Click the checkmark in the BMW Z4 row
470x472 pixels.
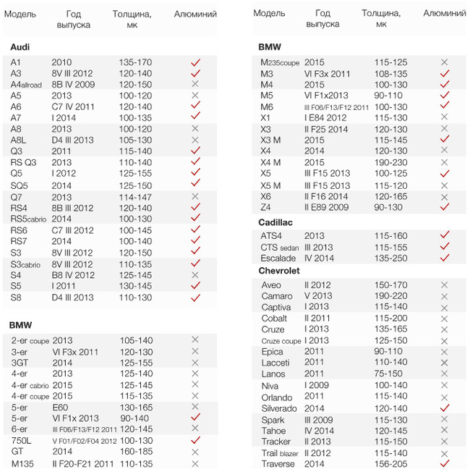click(445, 207)
